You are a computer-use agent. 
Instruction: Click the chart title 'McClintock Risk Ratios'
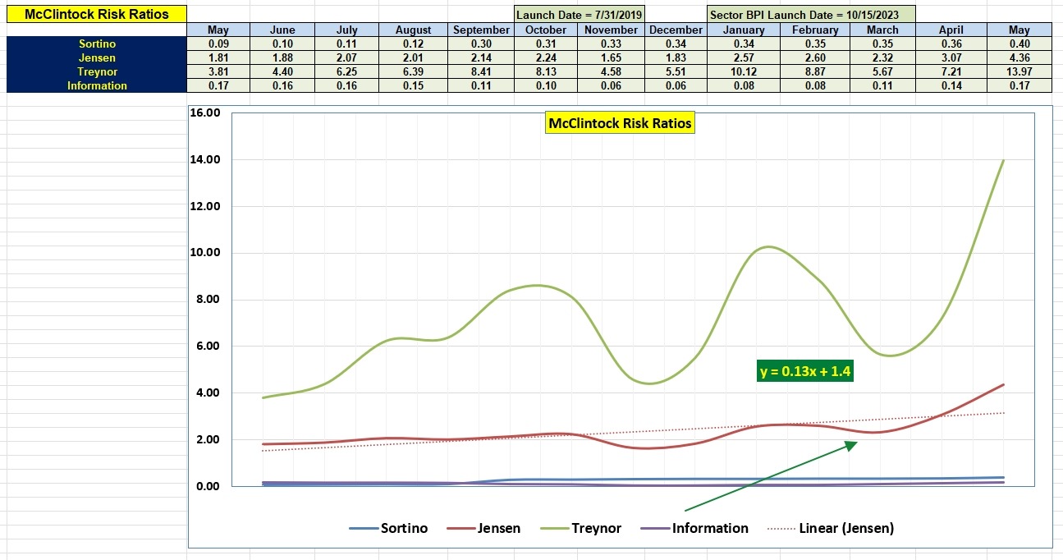[x=620, y=123]
